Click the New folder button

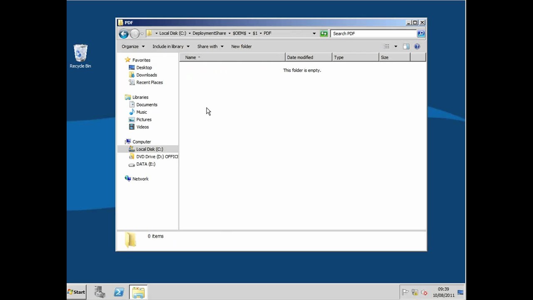(x=242, y=46)
